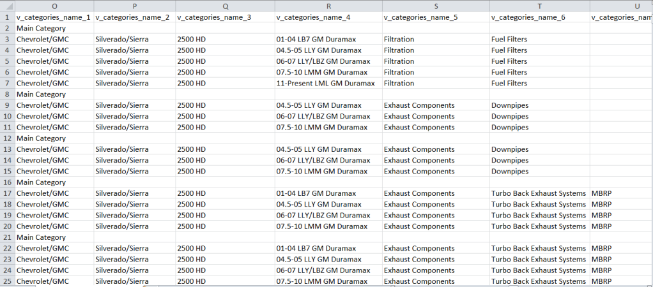Click Filtration cell in row 3
Screen dimensions: 653x287
[436, 40]
